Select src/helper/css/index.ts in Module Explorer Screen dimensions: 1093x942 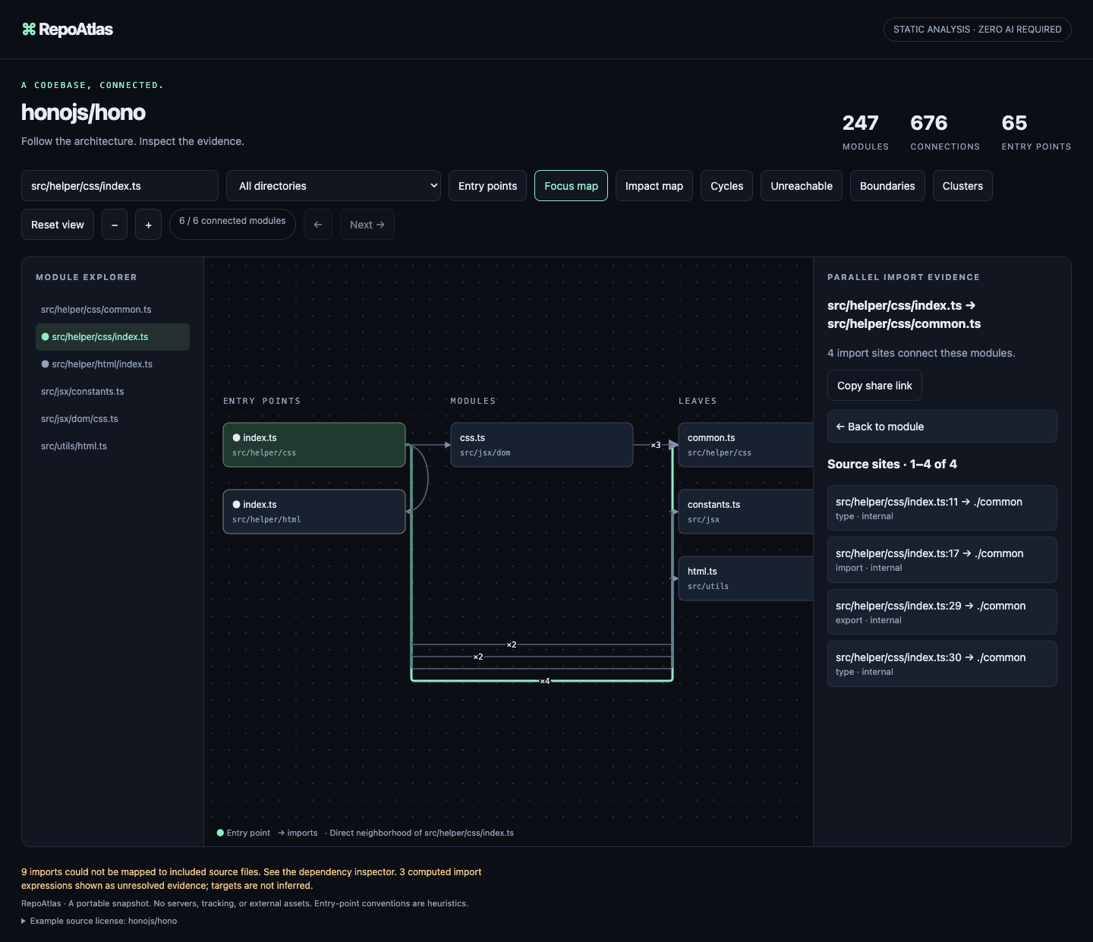pos(112,337)
